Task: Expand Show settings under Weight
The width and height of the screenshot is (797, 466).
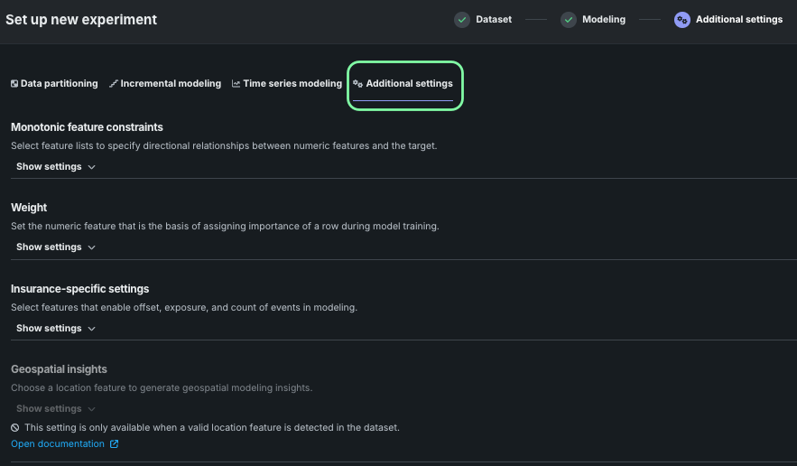Action: [x=56, y=247]
